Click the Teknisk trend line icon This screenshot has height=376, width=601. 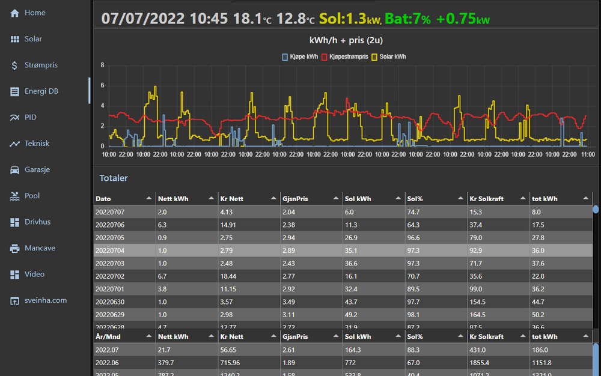point(15,144)
